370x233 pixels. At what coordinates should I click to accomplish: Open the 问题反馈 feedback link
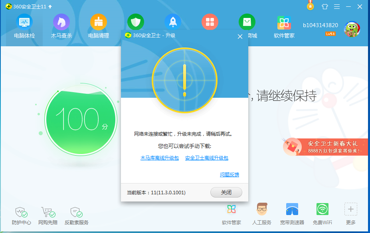(x=230, y=175)
